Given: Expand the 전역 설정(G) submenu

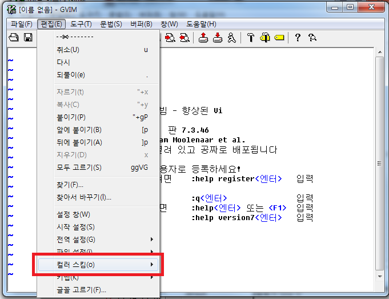Looking at the screenshot, I should [x=98, y=240].
